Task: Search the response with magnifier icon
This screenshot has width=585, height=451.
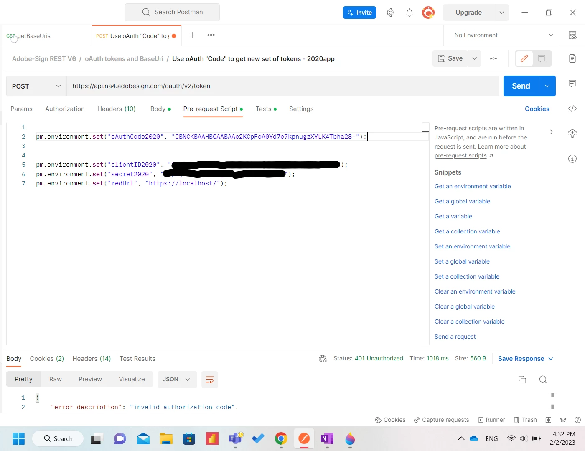Action: (543, 380)
